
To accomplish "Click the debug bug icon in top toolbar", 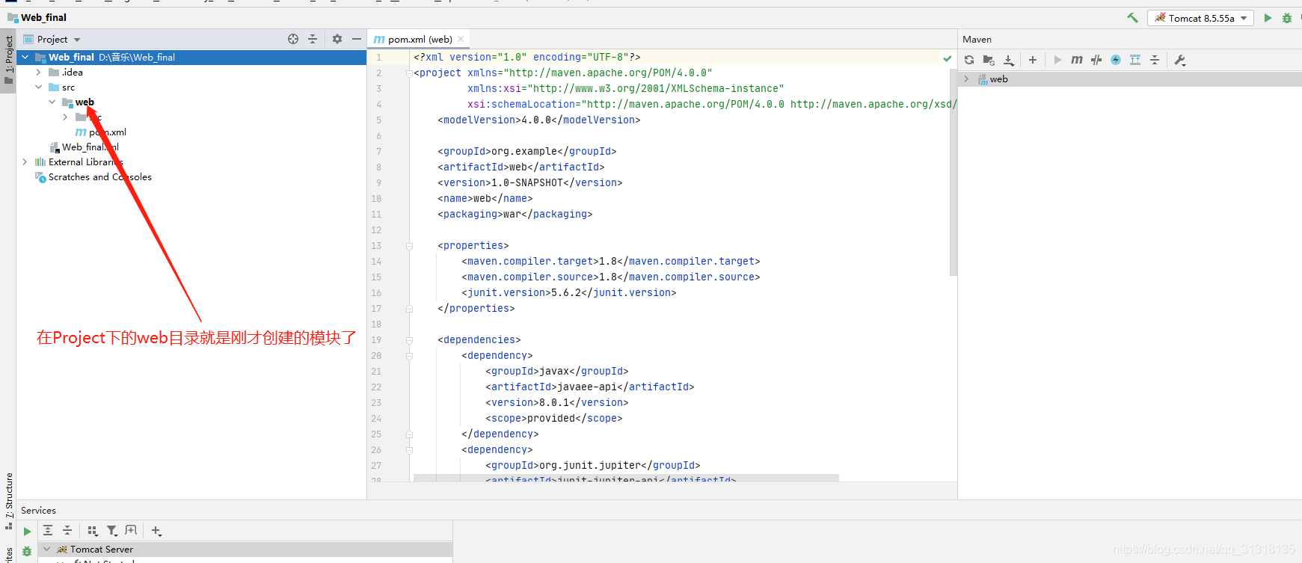I will click(1287, 18).
